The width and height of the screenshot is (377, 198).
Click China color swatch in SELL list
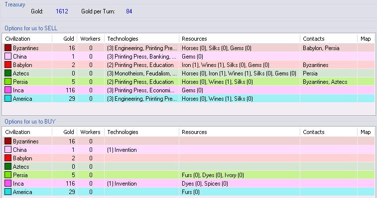click(x=8, y=57)
